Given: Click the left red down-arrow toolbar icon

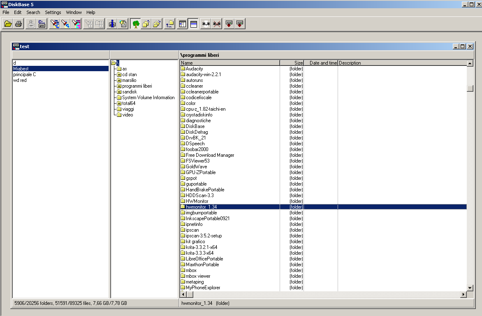Looking at the screenshot, I should [x=229, y=24].
